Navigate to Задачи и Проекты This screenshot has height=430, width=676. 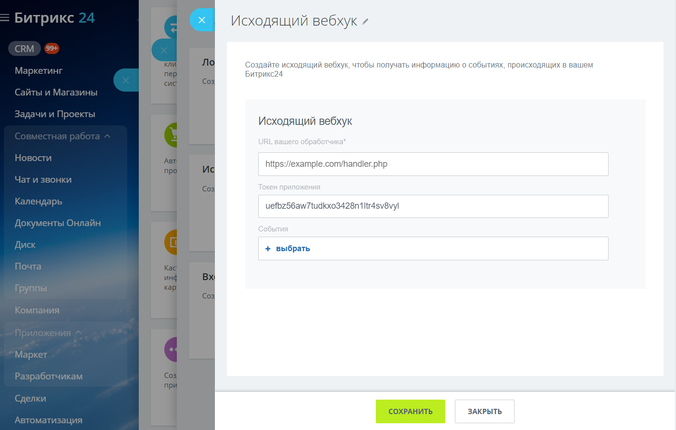coord(55,114)
